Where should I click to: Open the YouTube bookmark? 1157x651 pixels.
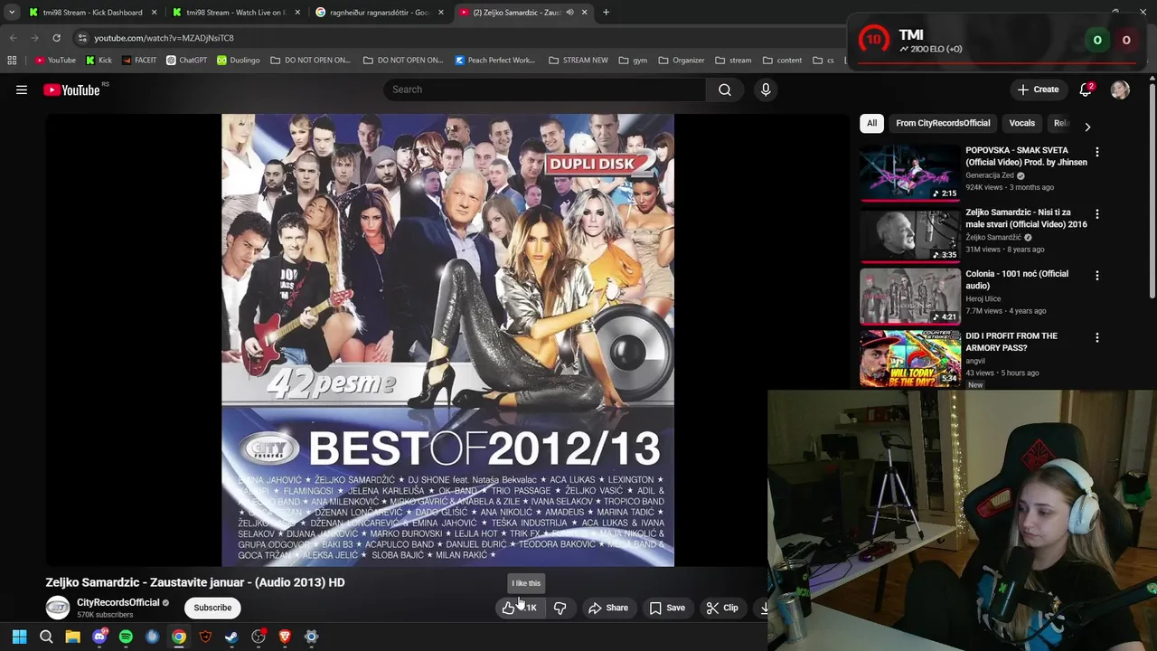(x=55, y=61)
